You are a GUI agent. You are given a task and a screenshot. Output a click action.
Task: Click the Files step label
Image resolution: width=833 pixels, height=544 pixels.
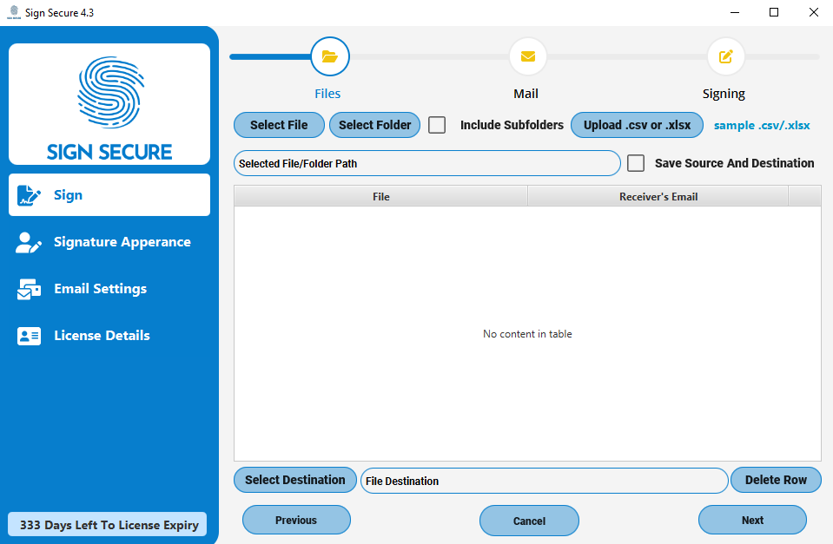point(327,94)
